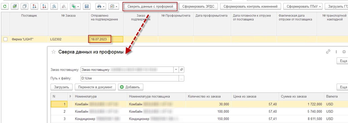Screen dimensions: 348x123
Task: Click quantity 150,000 cell
Action: [208, 119]
